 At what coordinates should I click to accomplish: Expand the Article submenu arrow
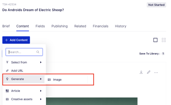pyautogui.click(x=41, y=91)
